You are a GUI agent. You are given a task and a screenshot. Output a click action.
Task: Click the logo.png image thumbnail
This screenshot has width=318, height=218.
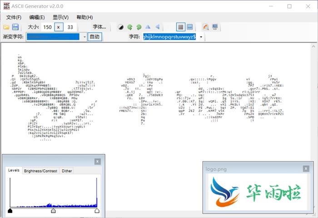click(258, 192)
